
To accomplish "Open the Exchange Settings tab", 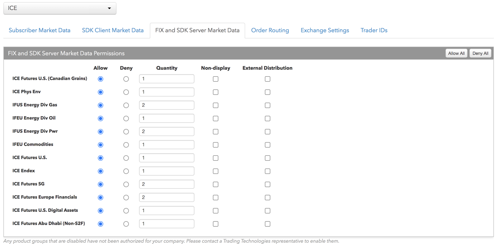I will 325,30.
